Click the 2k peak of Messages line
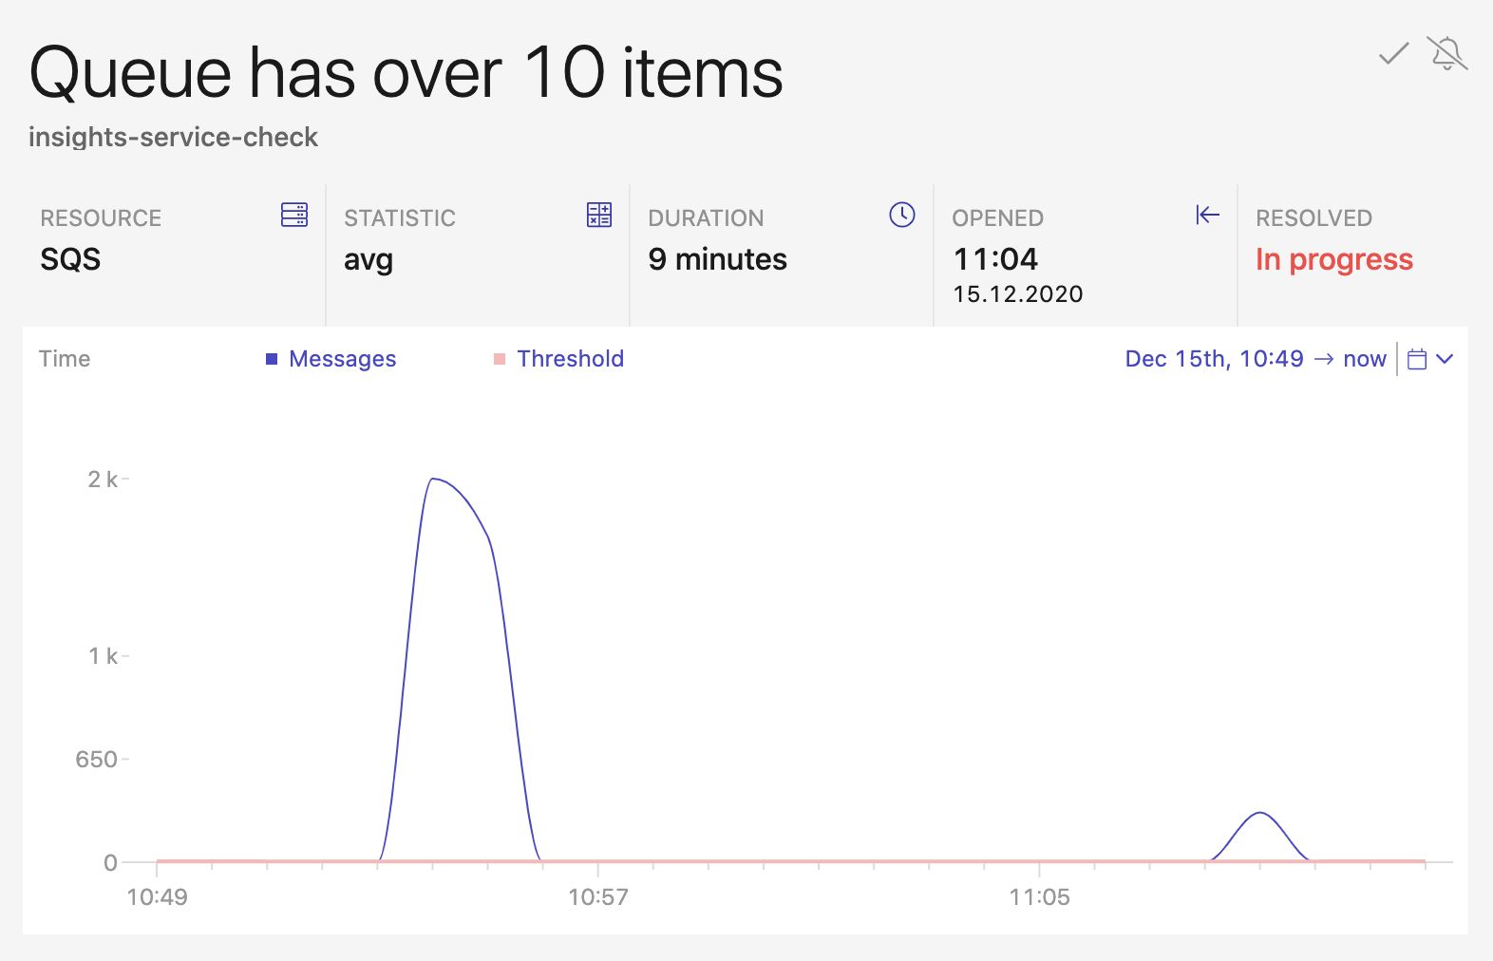The height and width of the screenshot is (961, 1493). coord(433,479)
